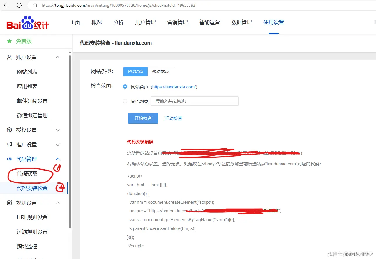Collapse the 代码管理 section chevron
Viewport: 376px width, 259px height.
click(x=58, y=159)
